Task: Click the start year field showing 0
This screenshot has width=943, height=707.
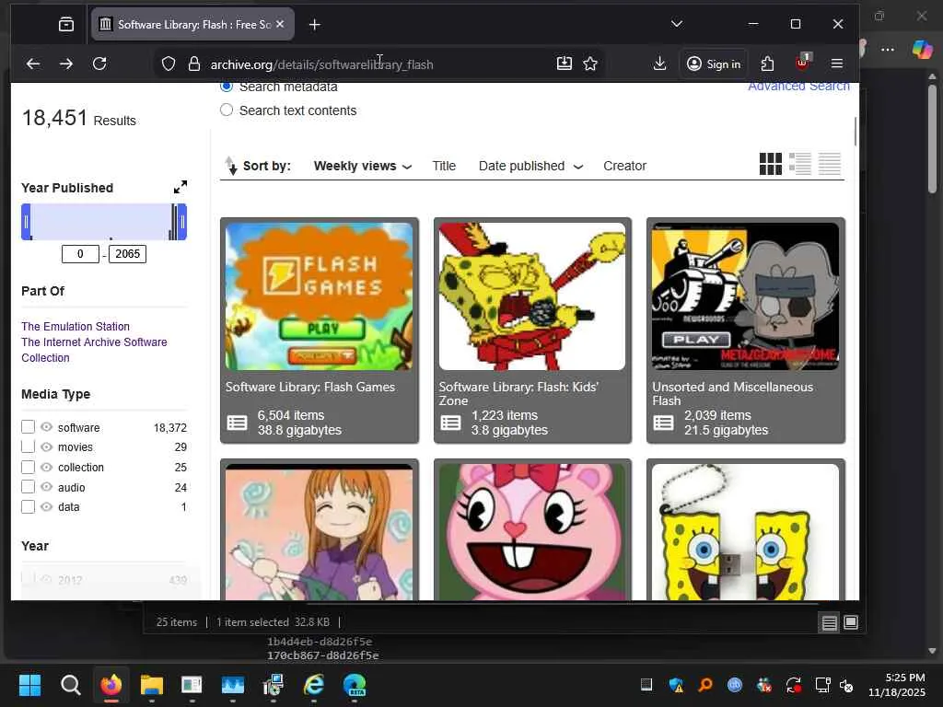Action: pyautogui.click(x=80, y=254)
